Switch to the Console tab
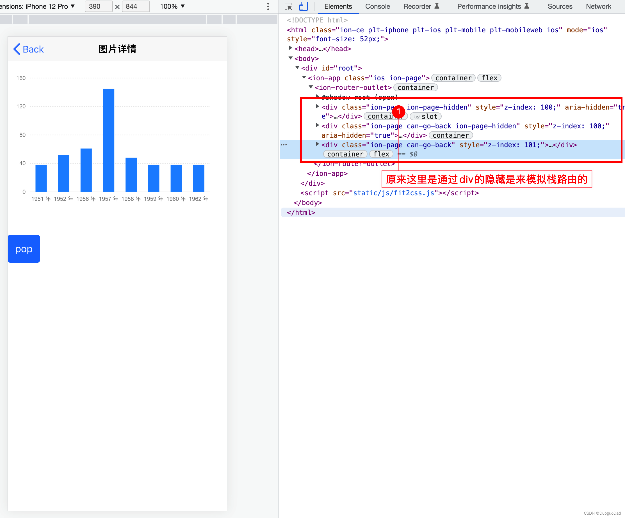The height and width of the screenshot is (518, 625). coord(377,6)
